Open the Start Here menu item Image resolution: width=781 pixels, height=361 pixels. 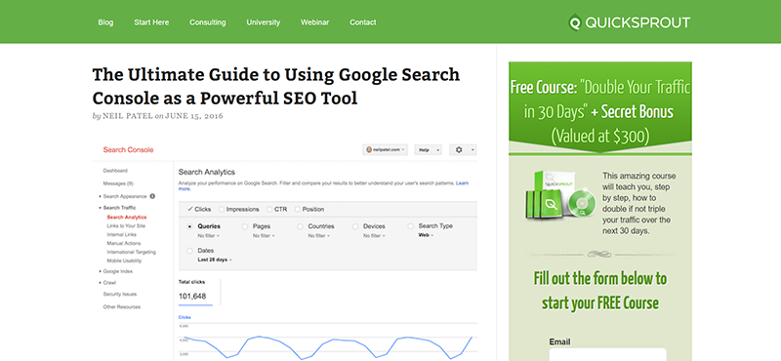(151, 22)
